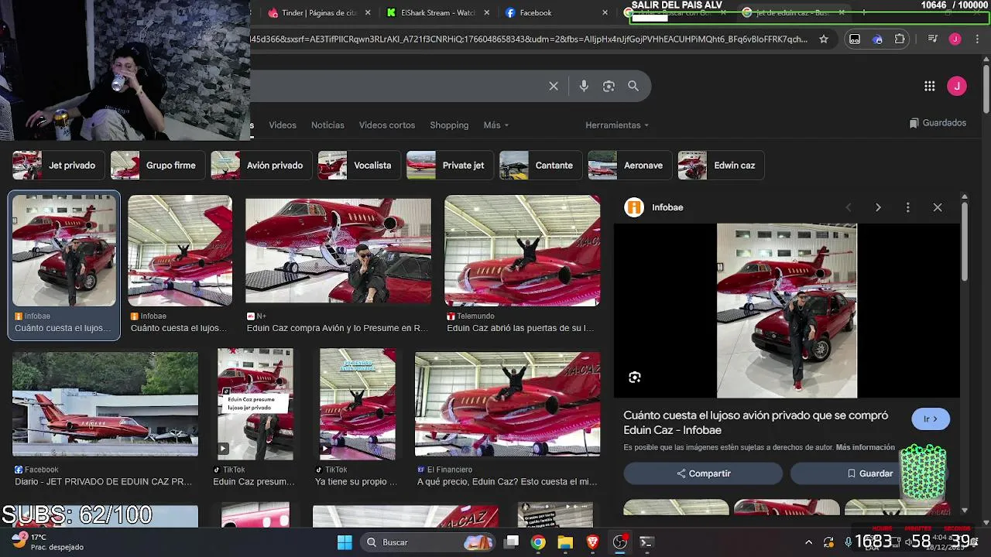The width and height of the screenshot is (991, 557).
Task: Go to the next image in preview panel
Action: 878,207
